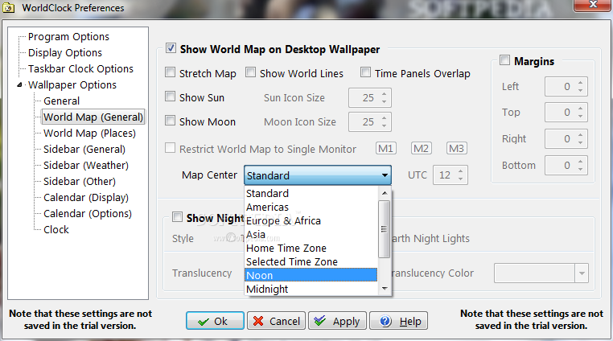Select Calendar (Display) tree item
Image resolution: width=613 pixels, height=341 pixels.
click(x=86, y=197)
